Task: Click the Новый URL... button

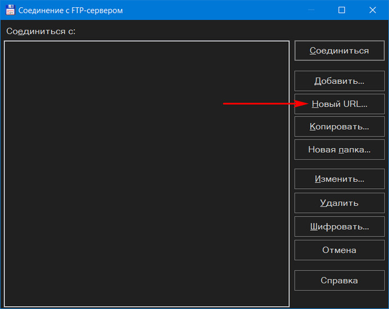Action: (x=339, y=104)
